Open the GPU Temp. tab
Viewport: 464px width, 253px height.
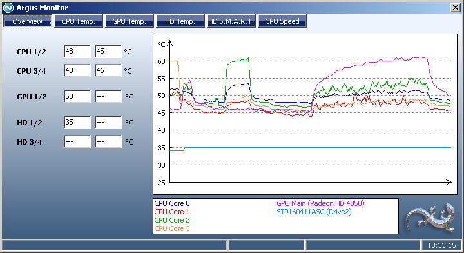pyautogui.click(x=130, y=21)
